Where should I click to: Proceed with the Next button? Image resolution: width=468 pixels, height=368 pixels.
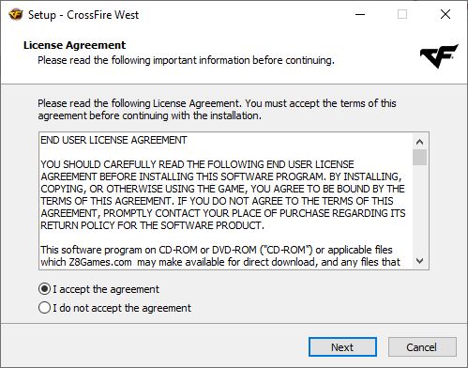tap(342, 347)
